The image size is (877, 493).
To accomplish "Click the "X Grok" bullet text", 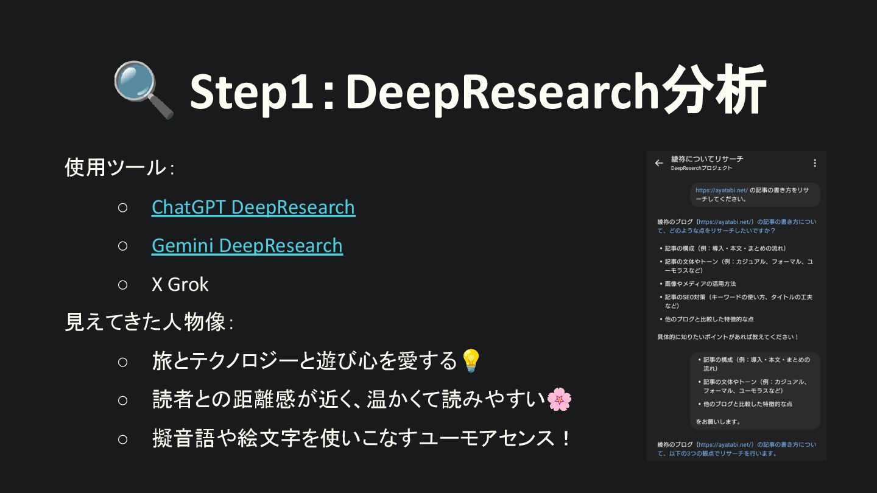I will click(180, 284).
